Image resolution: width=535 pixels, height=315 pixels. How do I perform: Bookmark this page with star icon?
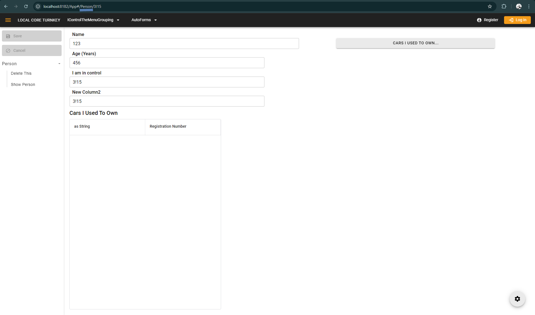[x=490, y=6]
